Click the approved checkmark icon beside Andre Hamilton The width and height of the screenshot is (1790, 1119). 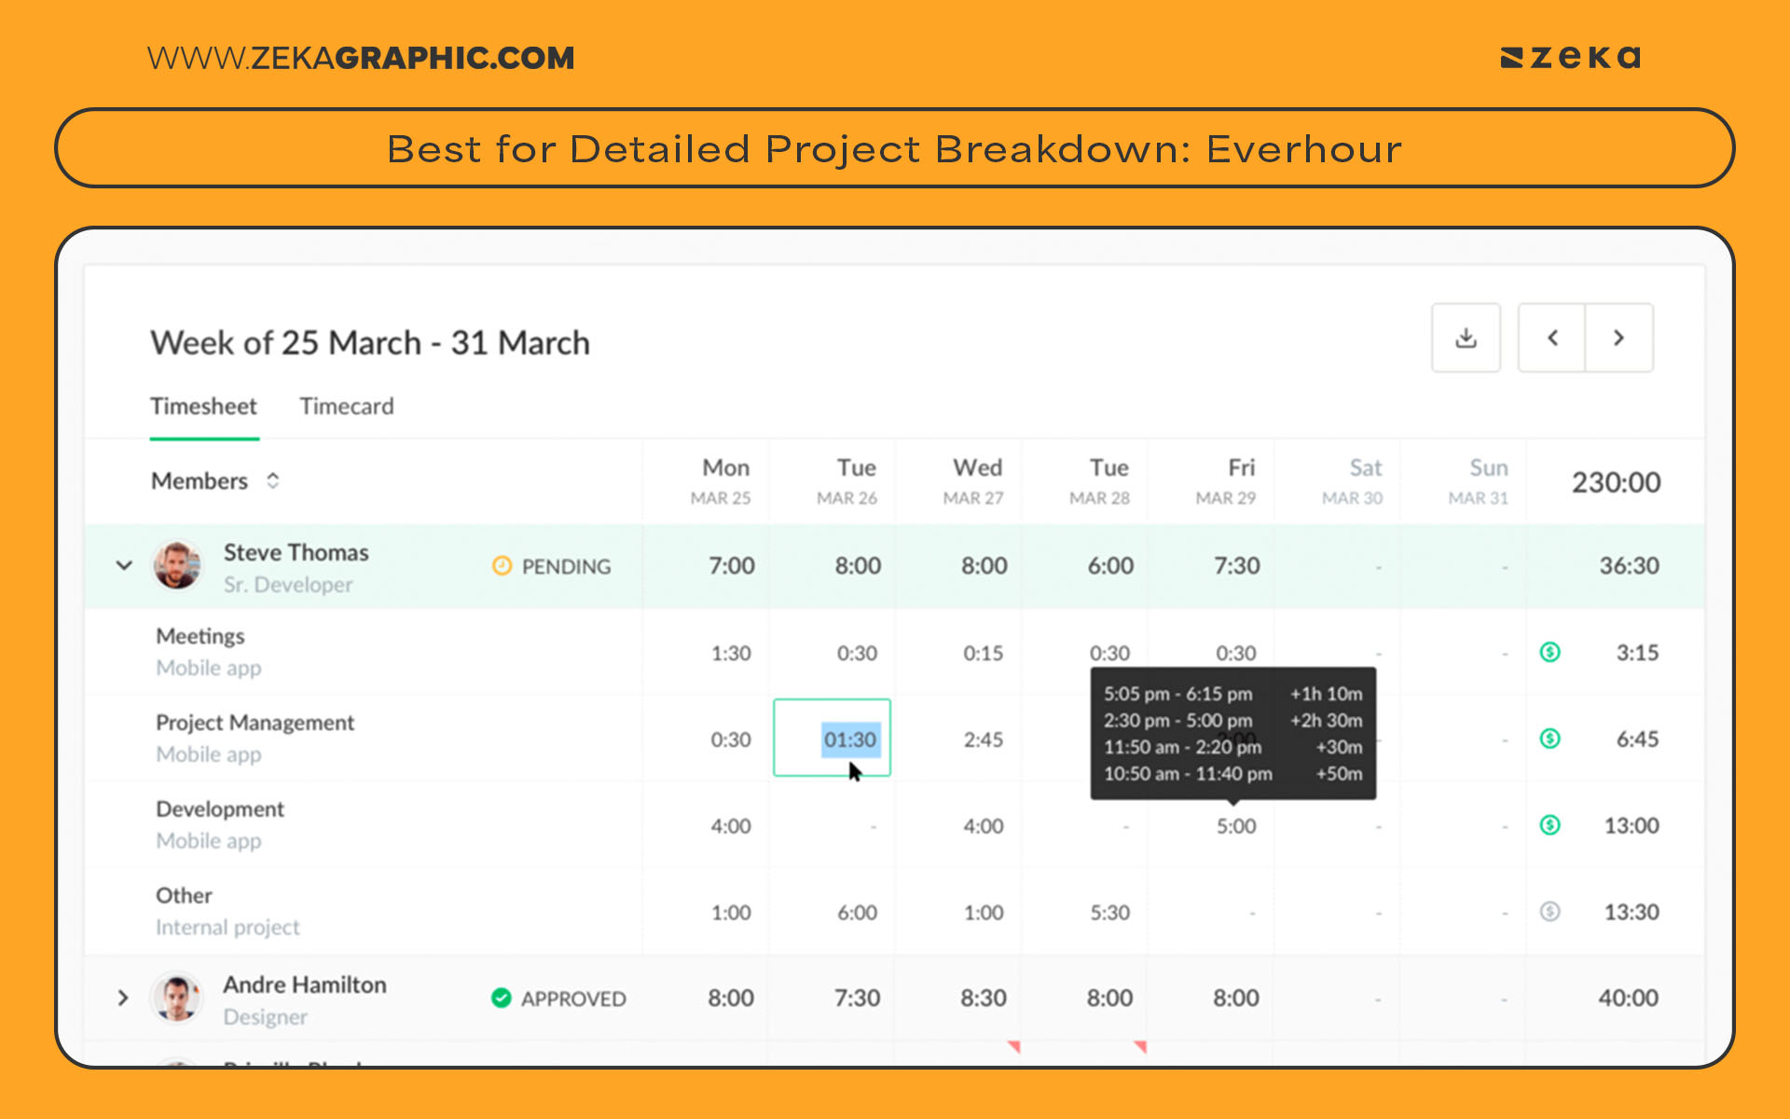tap(501, 997)
